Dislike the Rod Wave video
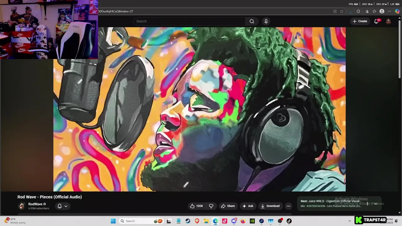 tap(211, 206)
